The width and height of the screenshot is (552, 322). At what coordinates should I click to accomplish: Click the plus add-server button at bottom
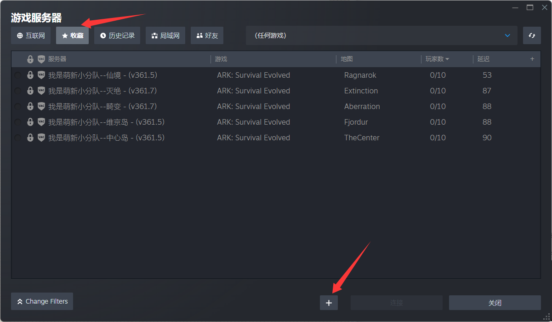pos(329,303)
